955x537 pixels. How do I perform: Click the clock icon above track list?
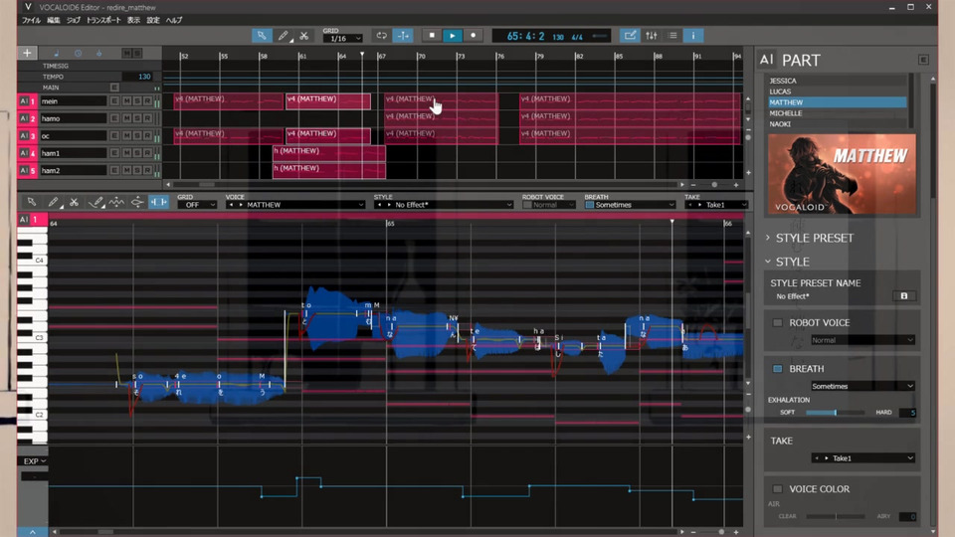(78, 54)
